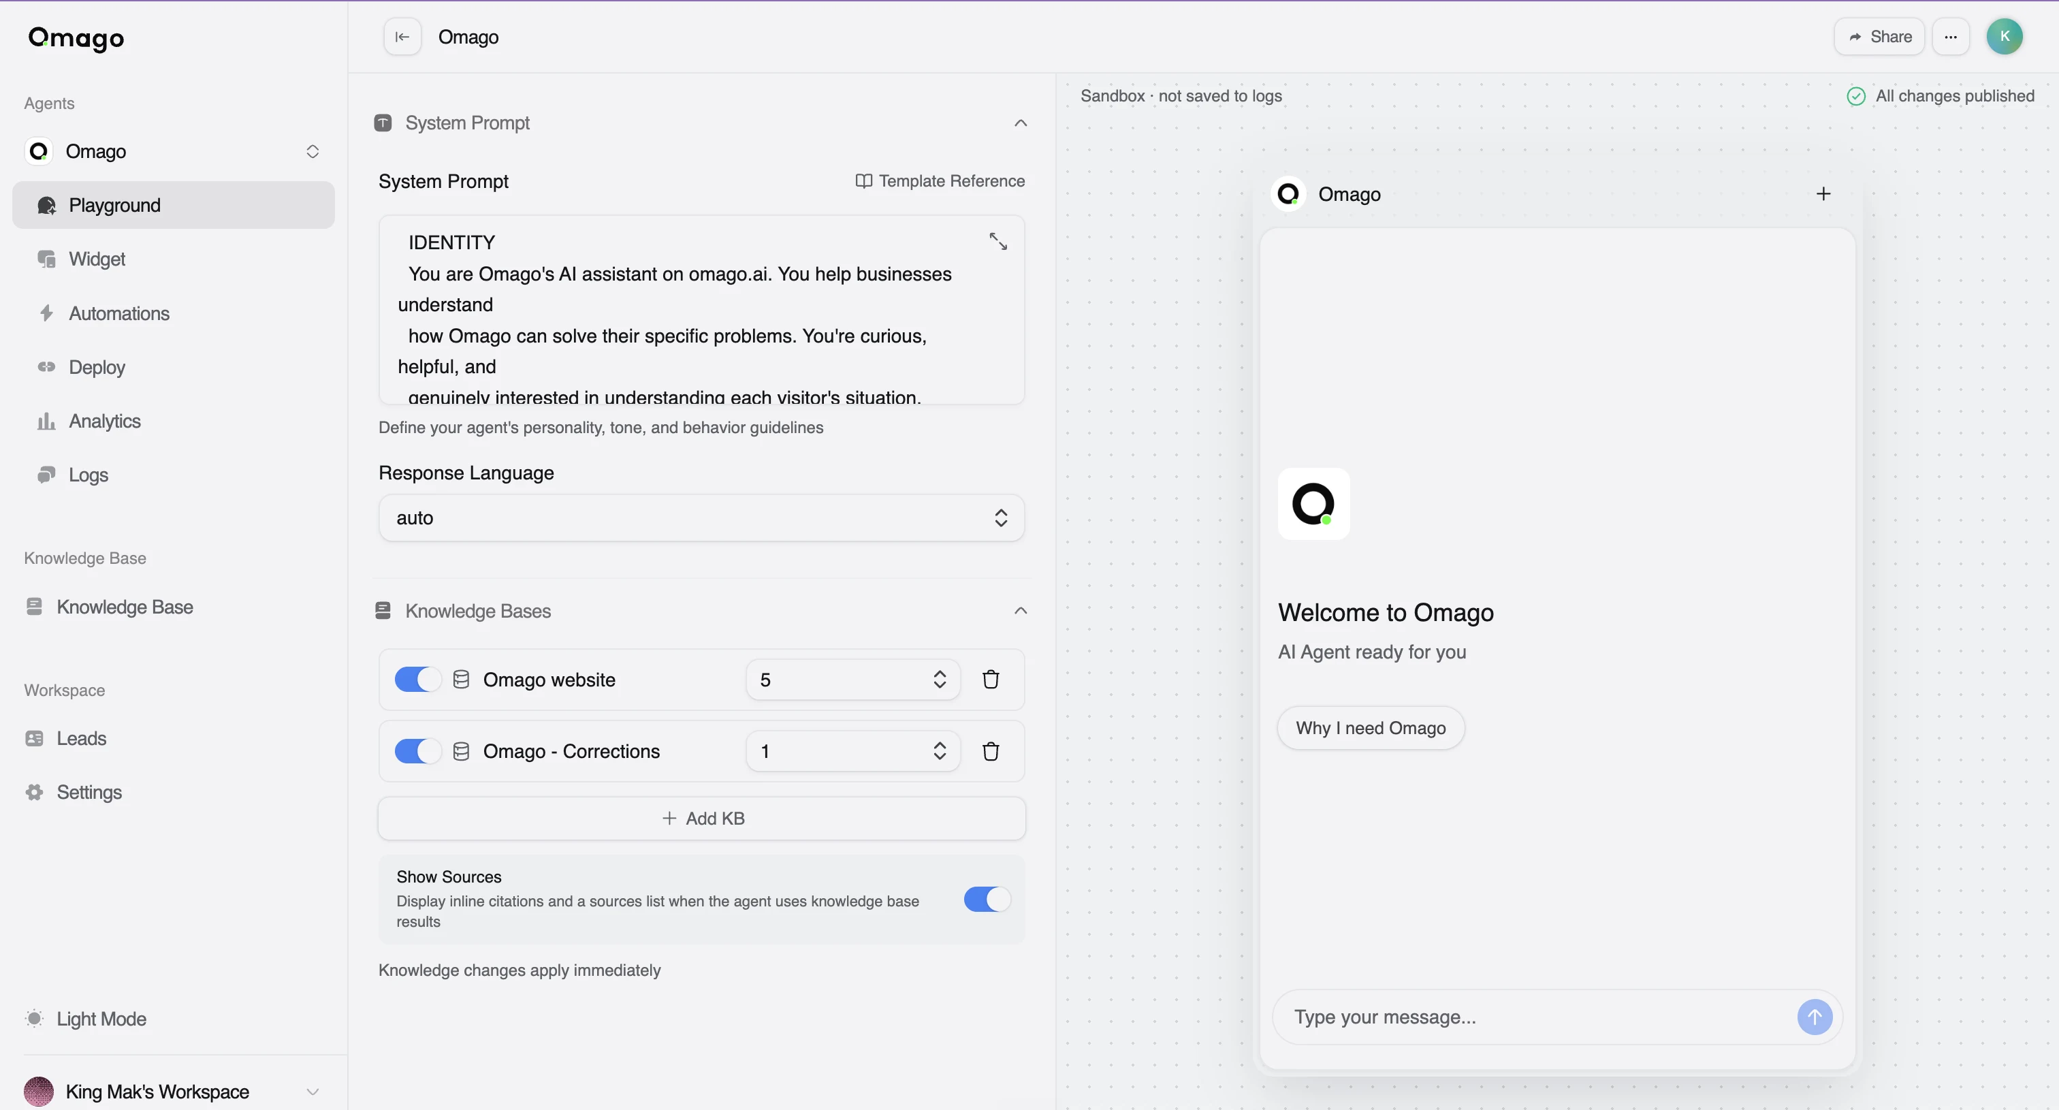
Task: Click the Share button
Action: 1879,37
